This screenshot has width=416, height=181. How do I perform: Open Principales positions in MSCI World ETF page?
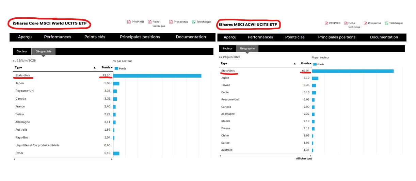pos(140,37)
